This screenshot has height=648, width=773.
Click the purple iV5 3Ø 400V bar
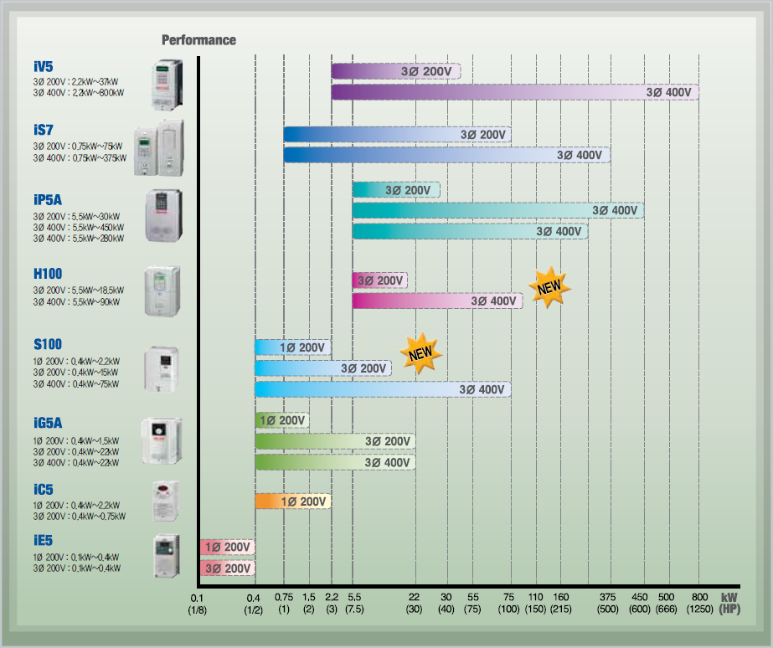pos(514,92)
